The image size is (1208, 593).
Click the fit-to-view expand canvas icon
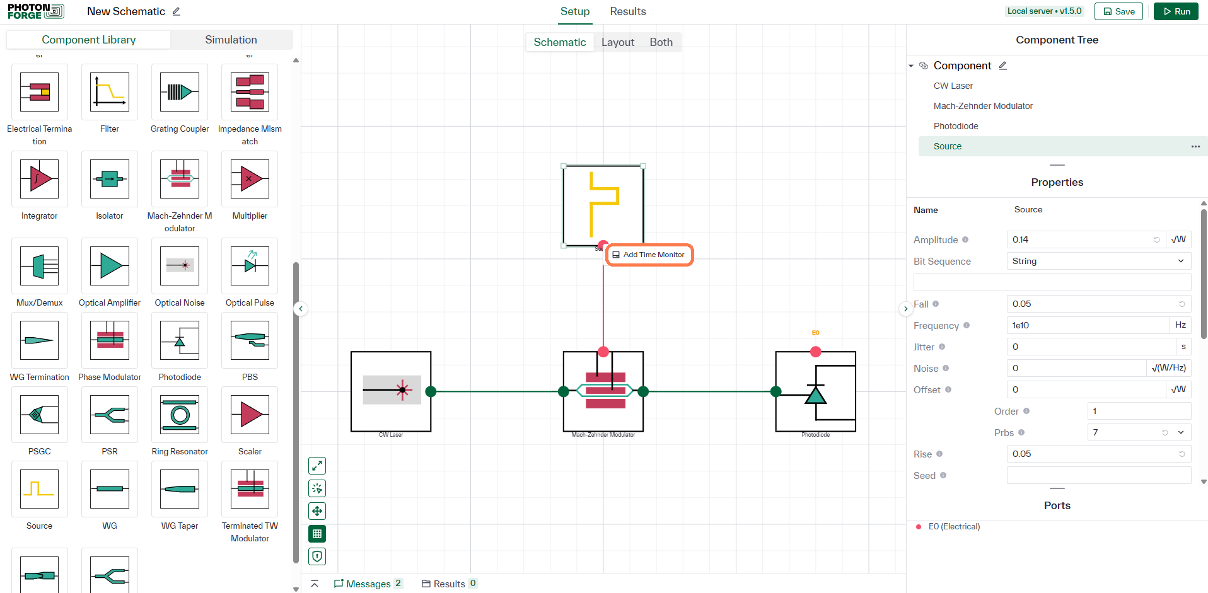coord(317,466)
